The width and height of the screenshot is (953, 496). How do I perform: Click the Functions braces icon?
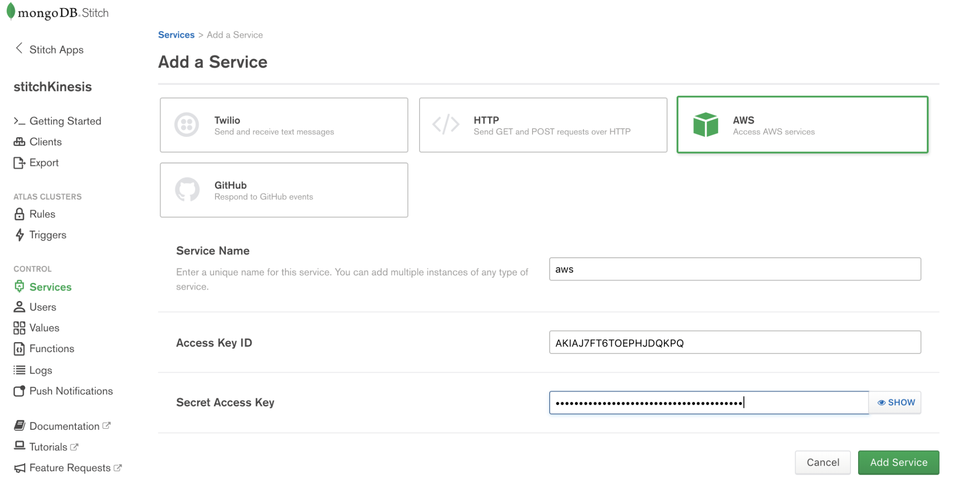click(19, 349)
